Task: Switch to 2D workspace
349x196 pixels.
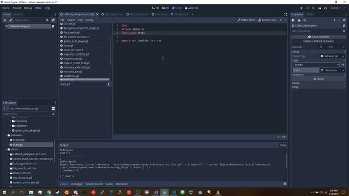Action: (x=155, y=8)
